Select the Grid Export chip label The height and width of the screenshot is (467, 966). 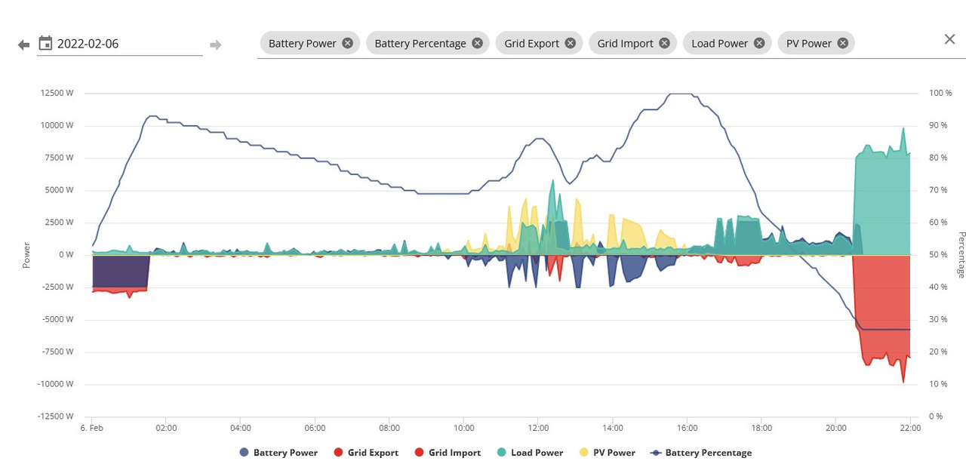[532, 43]
